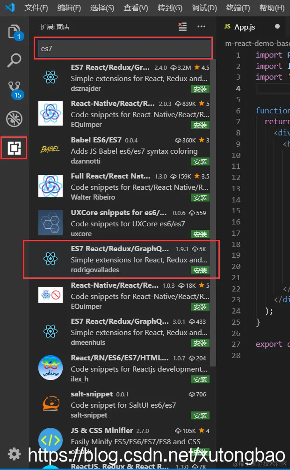Install React-Native 2.0.3 snippets by EQuimper
This screenshot has width=290, height=470.
point(200,125)
